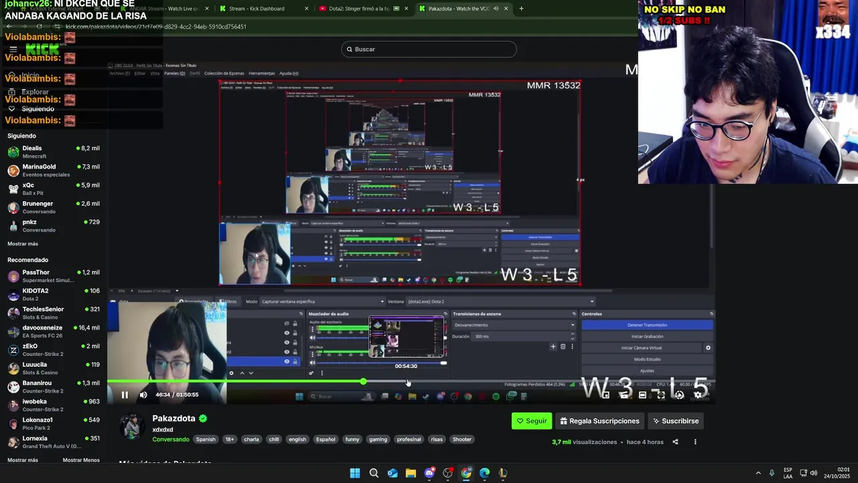Click Pakazdota channel name
This screenshot has height=483, width=858.
pos(174,419)
